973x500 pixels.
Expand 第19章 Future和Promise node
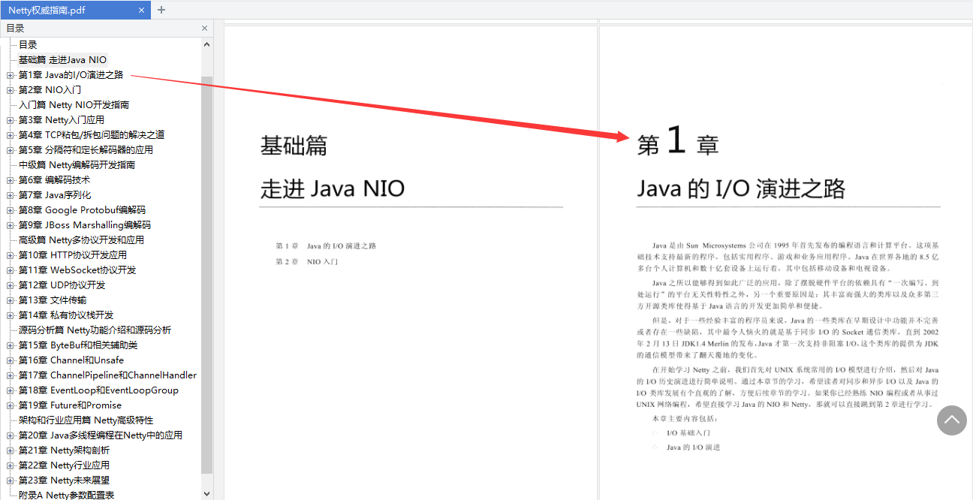[x=10, y=405]
